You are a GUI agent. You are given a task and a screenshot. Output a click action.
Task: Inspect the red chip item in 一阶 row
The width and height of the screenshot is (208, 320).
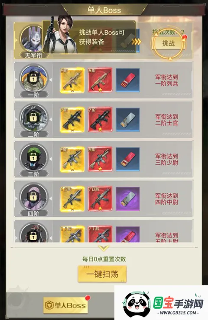(x=128, y=80)
